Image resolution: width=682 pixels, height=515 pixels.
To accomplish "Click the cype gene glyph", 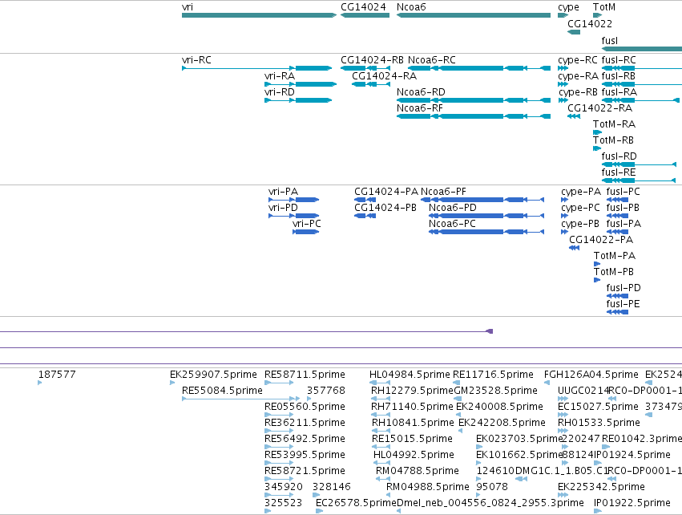I will [563, 15].
